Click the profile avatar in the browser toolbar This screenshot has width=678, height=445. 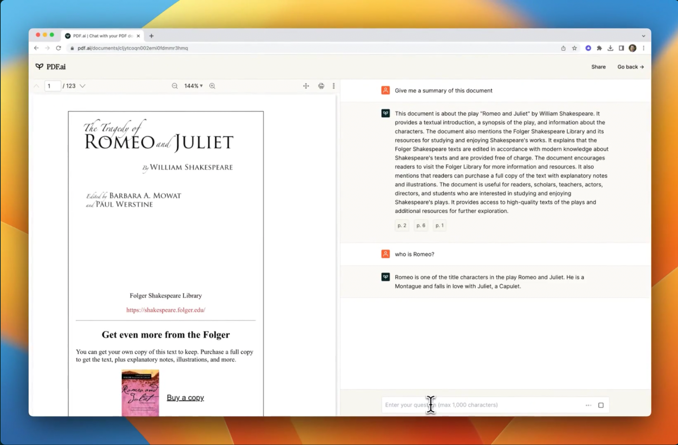click(632, 48)
